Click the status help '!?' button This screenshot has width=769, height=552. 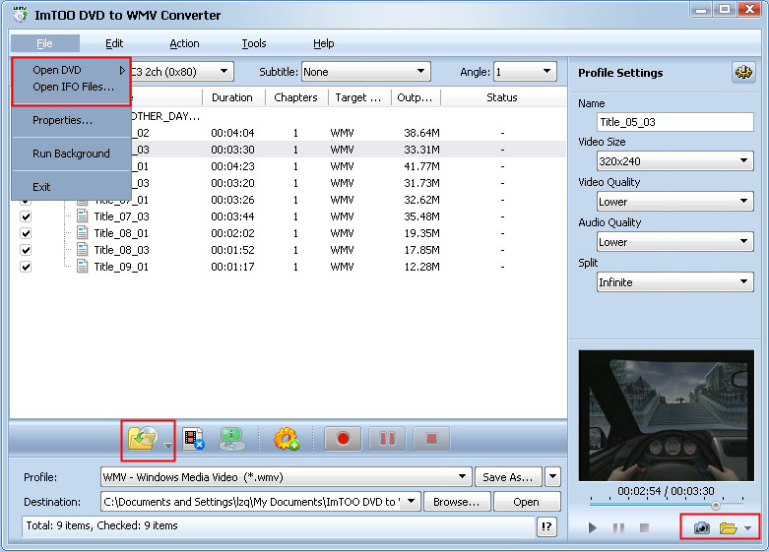(x=546, y=526)
